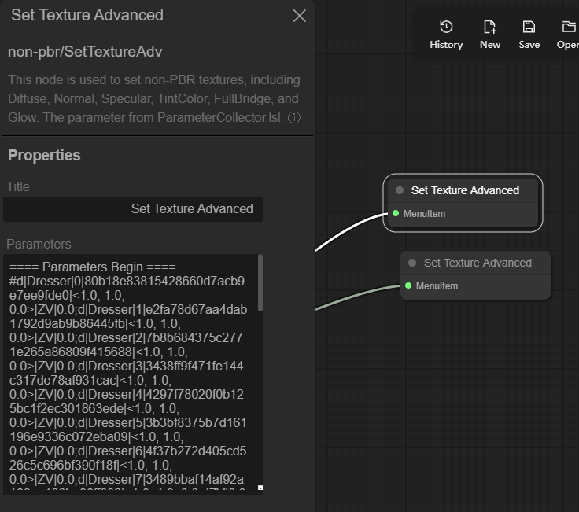Click the info icon after the description
Image resolution: width=579 pixels, height=512 pixels.
(x=294, y=118)
